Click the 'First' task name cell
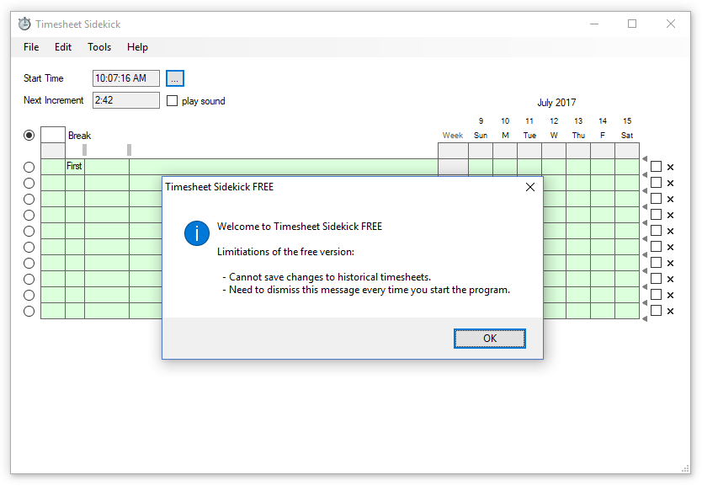 click(x=75, y=166)
